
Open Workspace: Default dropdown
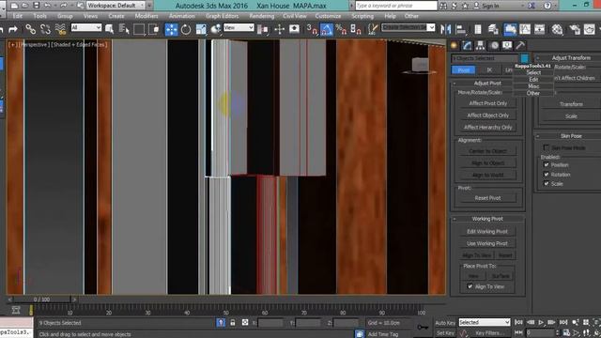point(116,6)
